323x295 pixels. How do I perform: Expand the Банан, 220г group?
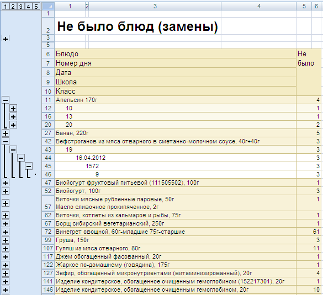pos(6,133)
